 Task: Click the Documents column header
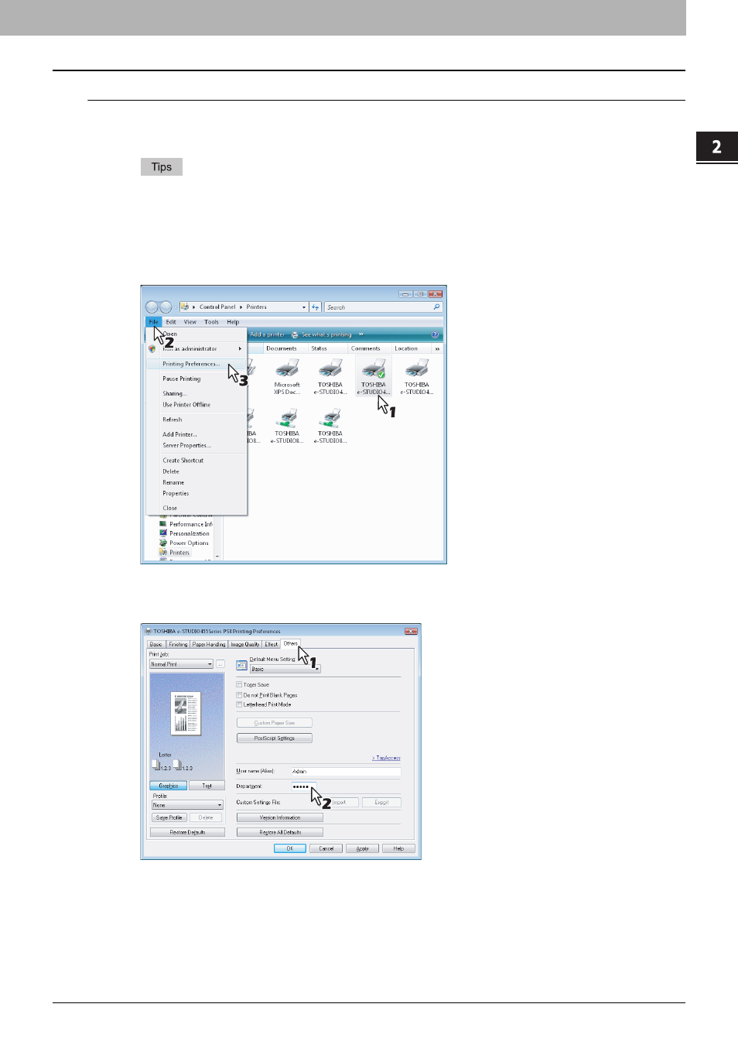click(x=285, y=349)
